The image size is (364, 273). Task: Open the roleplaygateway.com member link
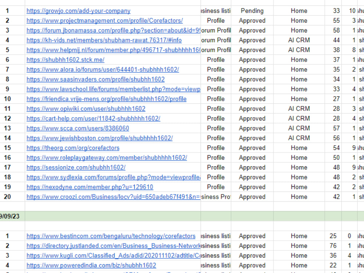107,157
